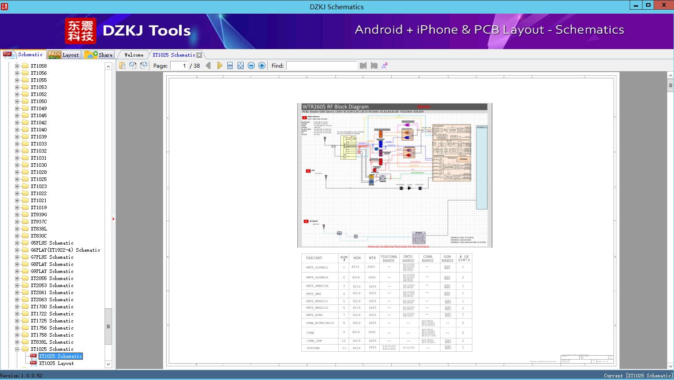
Task: Select the G5PLUS Schematic folder icon
Action: tap(25, 243)
